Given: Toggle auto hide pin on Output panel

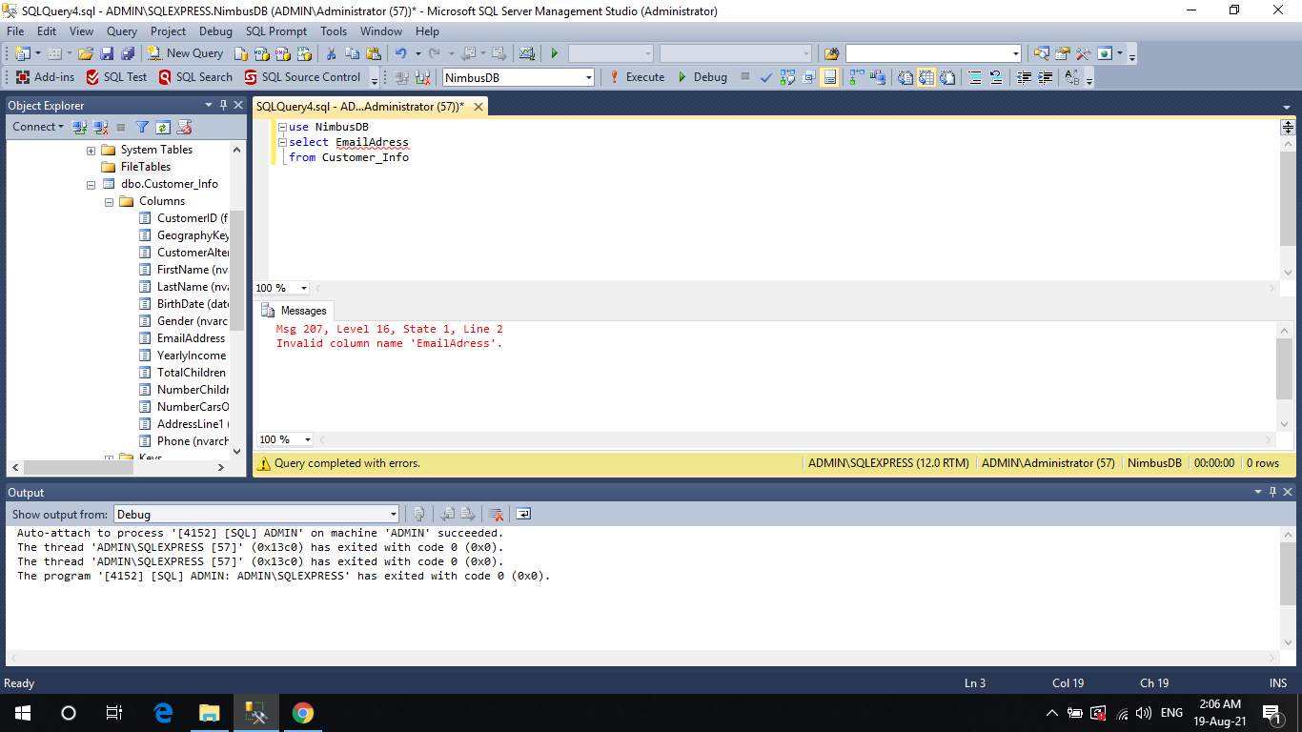Looking at the screenshot, I should (1272, 492).
